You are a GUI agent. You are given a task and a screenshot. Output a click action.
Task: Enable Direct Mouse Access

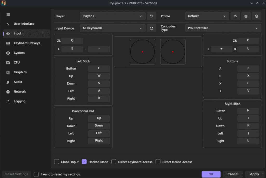click(158, 162)
